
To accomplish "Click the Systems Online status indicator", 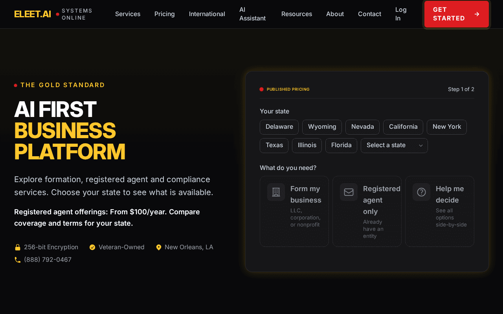I will (x=74, y=14).
